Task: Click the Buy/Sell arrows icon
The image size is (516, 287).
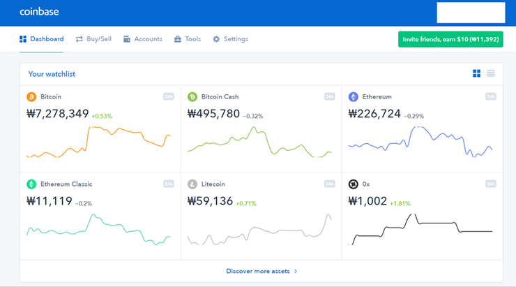Action: pos(79,39)
